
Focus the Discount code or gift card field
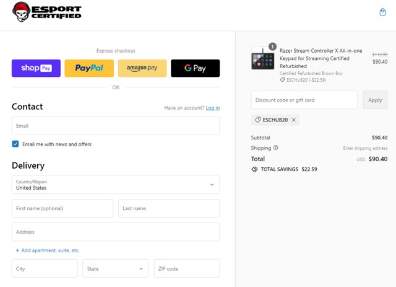pos(304,100)
